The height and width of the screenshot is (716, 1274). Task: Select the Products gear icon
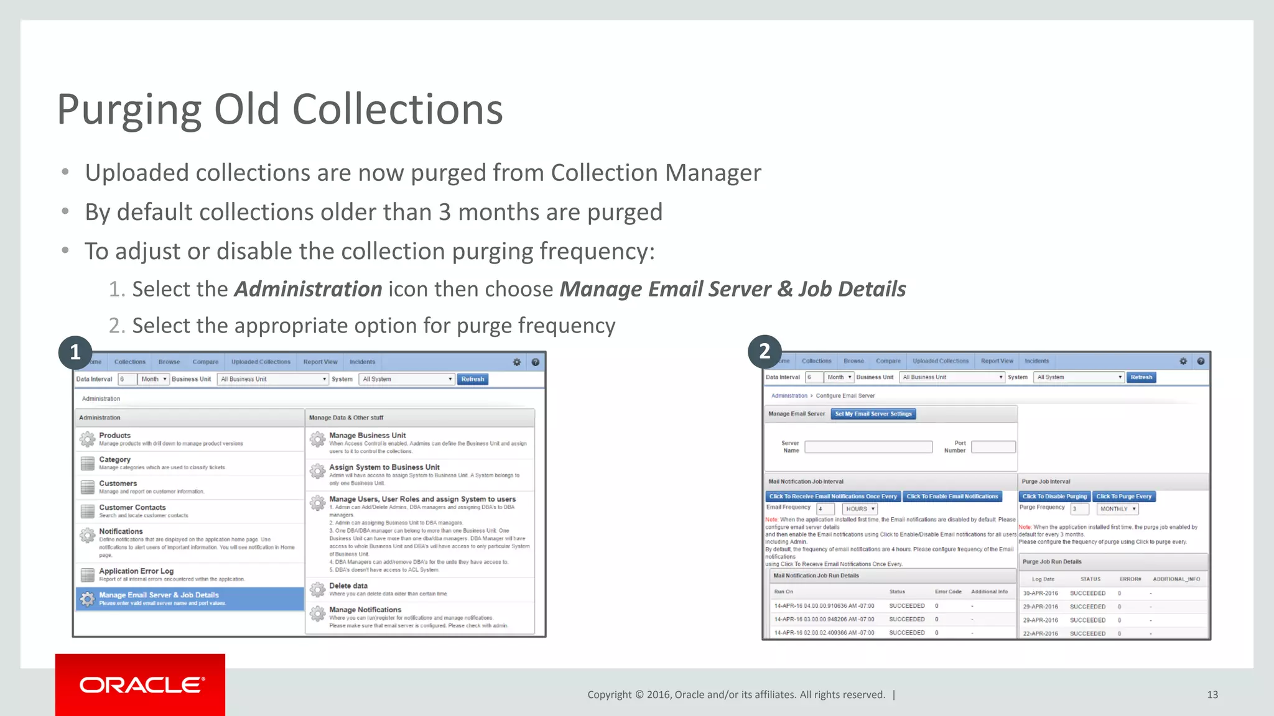(x=88, y=439)
